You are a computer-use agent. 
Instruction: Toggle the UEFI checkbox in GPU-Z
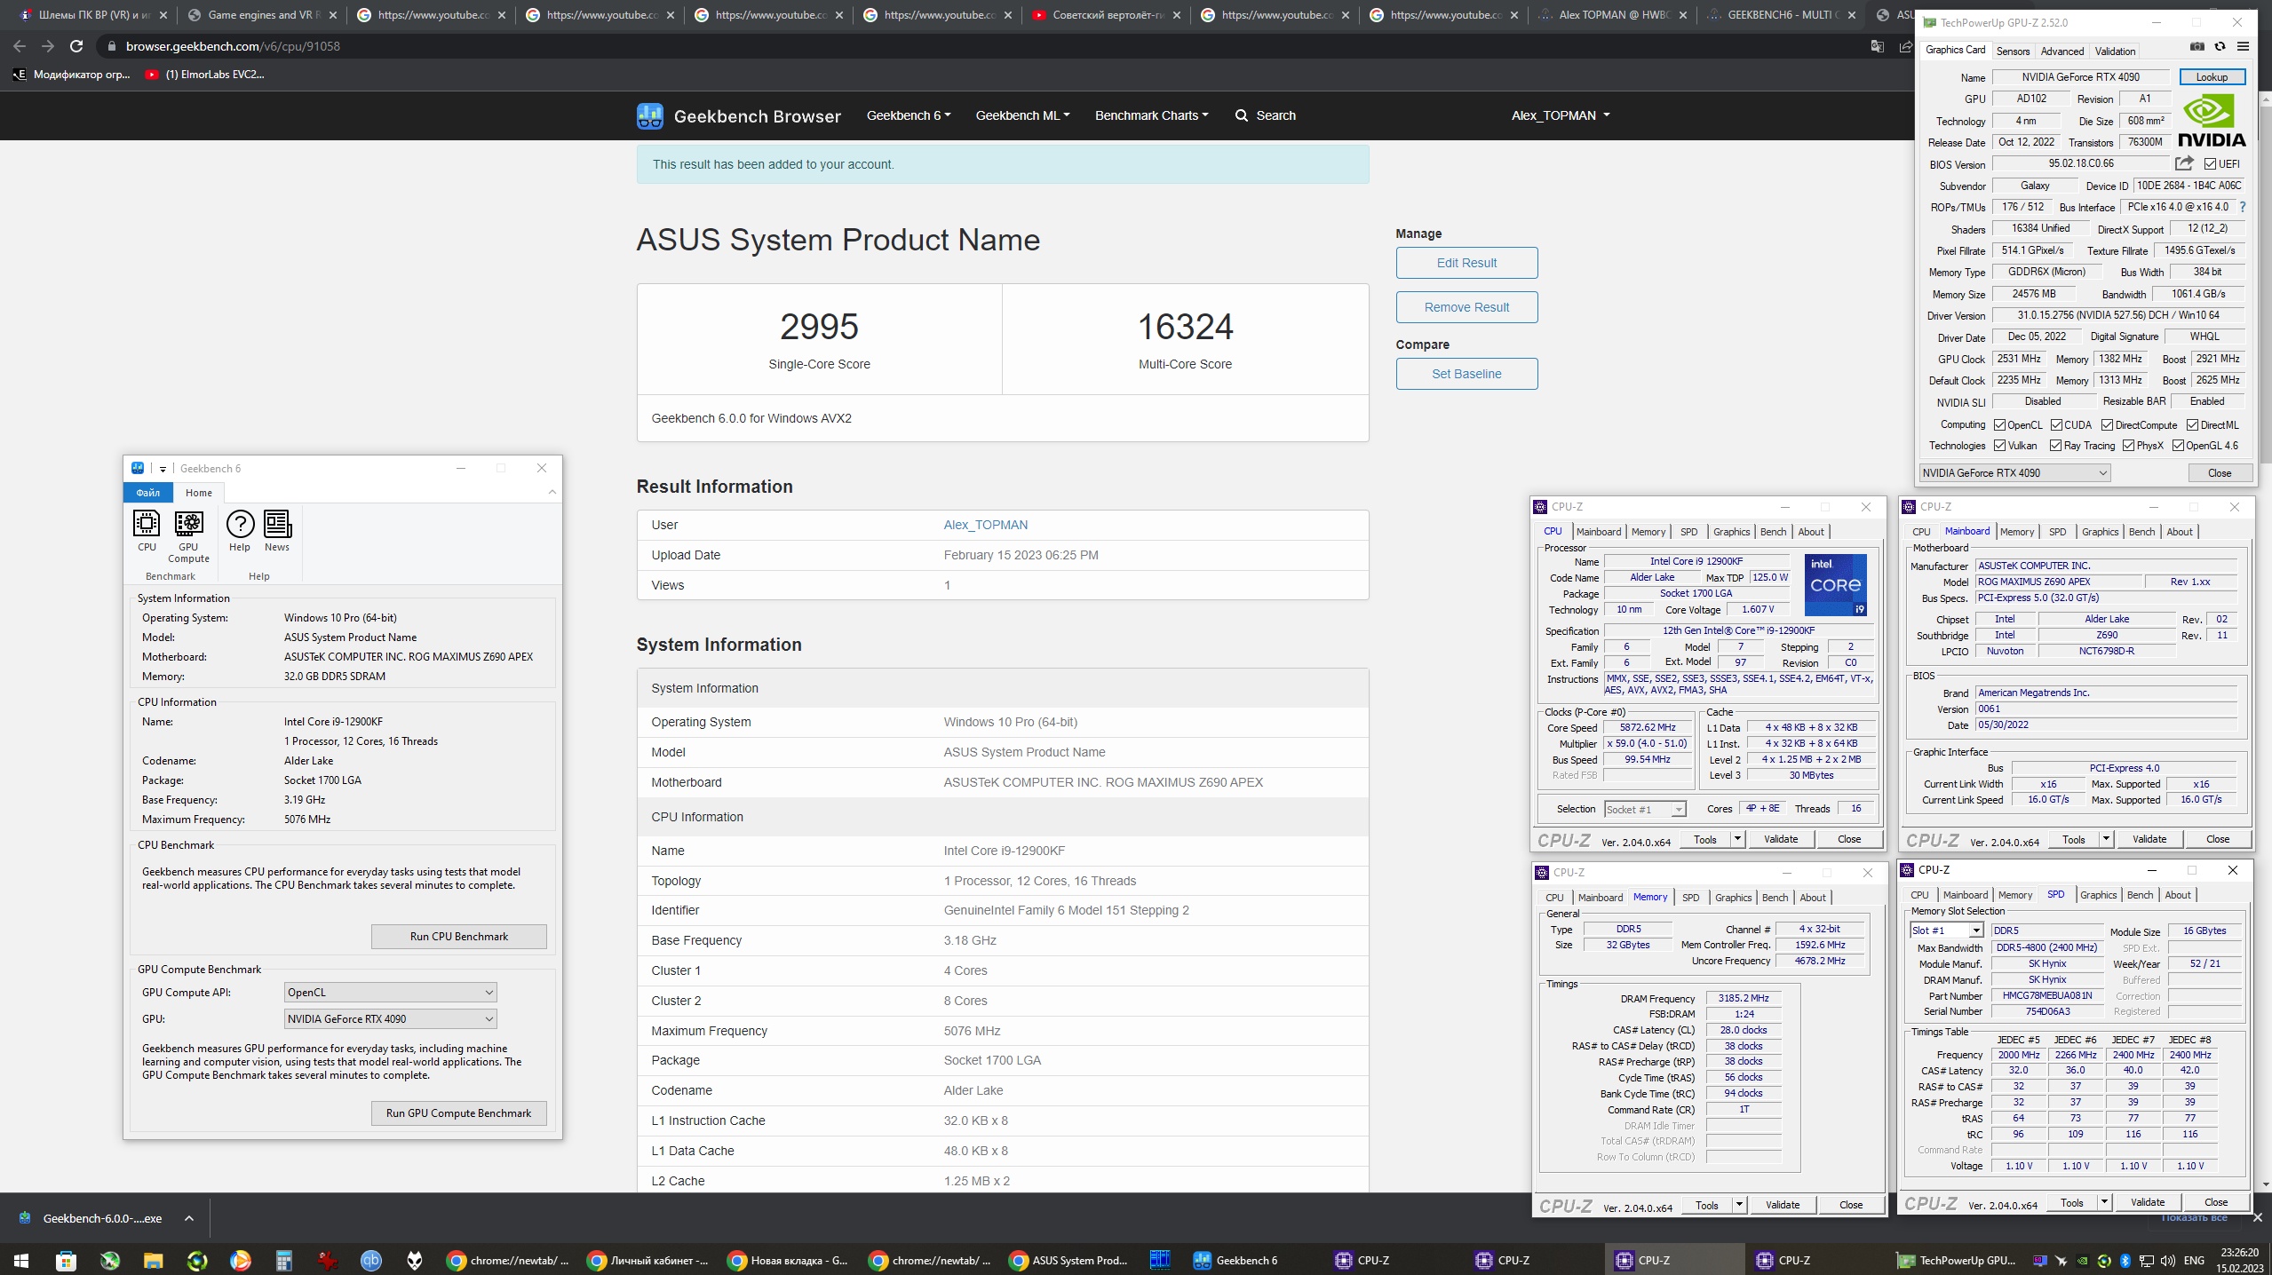tap(2210, 164)
